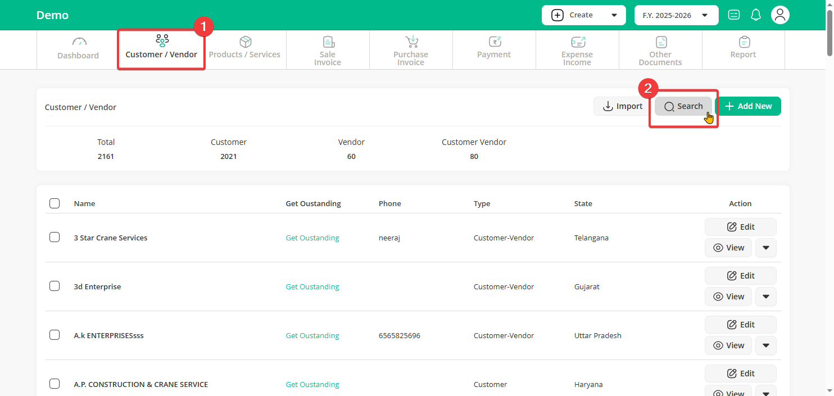Screen dimensions: 834x396
Task: Expand more actions for 3d Enterprise
Action: pos(766,297)
